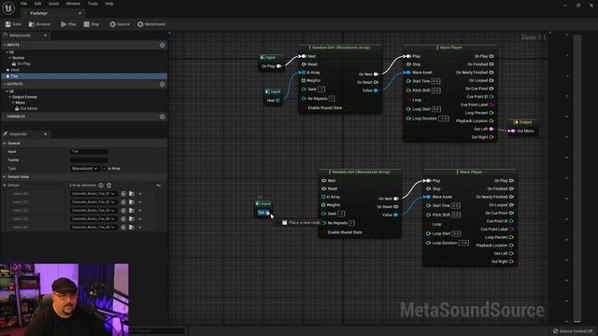Click Source Control Off in status bar
This screenshot has height=336, width=598.
(574, 331)
